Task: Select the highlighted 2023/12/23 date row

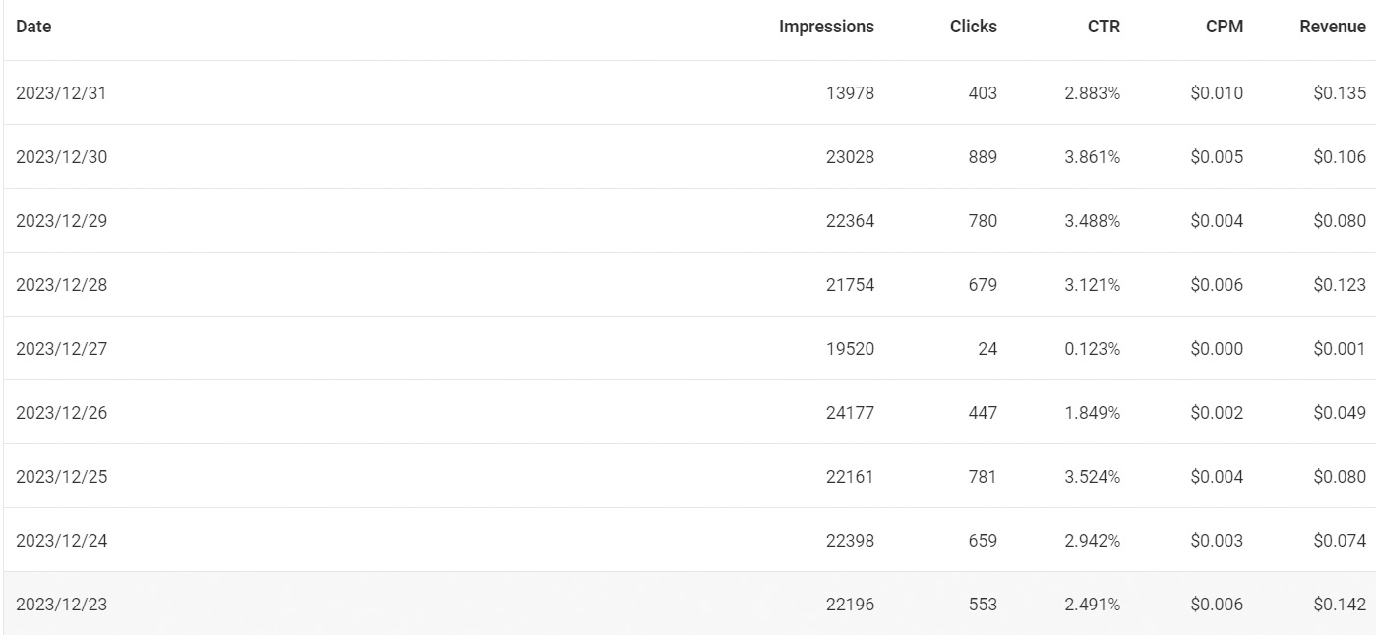Action: coord(61,605)
